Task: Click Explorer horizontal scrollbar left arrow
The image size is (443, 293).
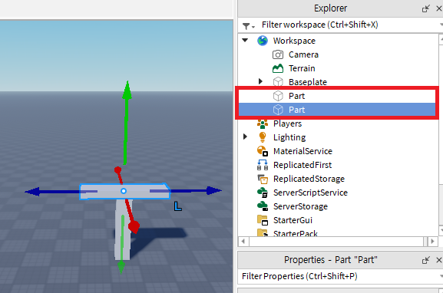Action: [243, 242]
